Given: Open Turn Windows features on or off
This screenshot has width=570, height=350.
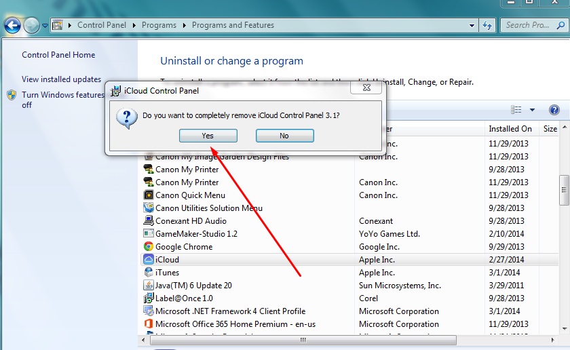Looking at the screenshot, I should coord(63,100).
